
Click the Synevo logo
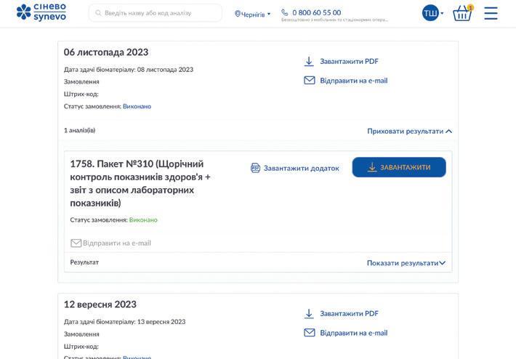(x=41, y=12)
